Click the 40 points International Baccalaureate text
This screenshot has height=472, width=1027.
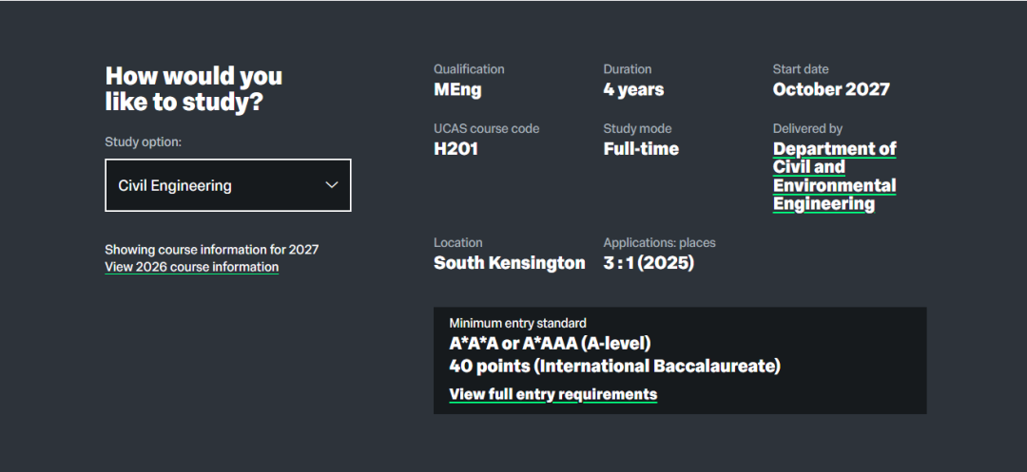pos(614,367)
